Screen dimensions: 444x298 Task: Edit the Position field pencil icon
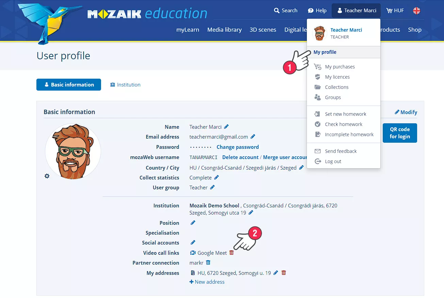coord(193,223)
